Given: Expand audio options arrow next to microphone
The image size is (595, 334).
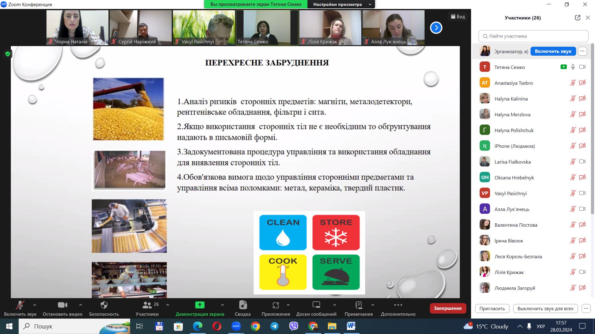Looking at the screenshot, I should pos(35,305).
